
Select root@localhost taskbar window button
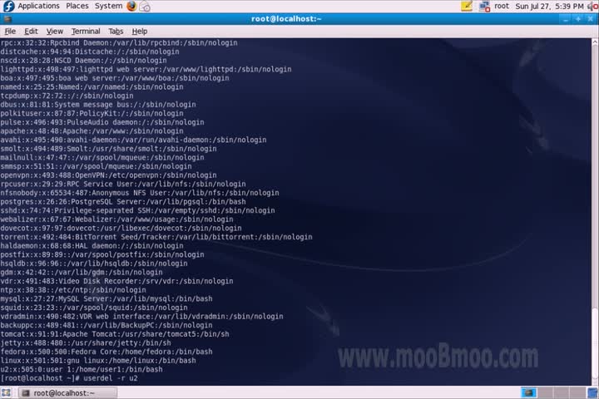click(68, 393)
